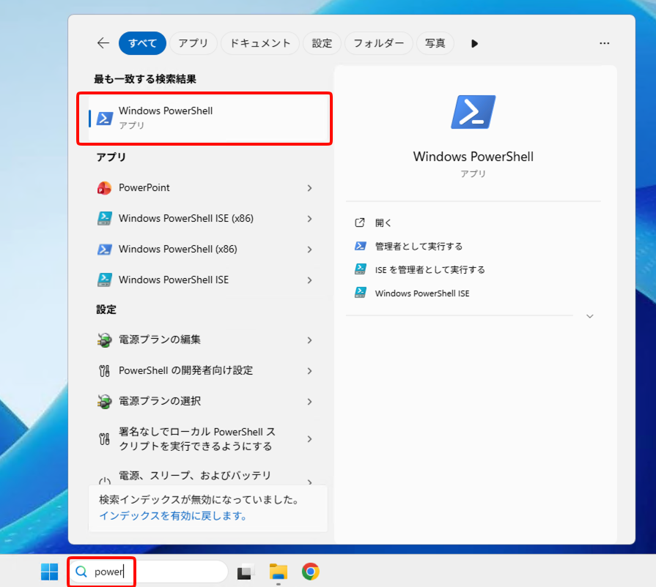This screenshot has height=587, width=656.
Task: Click the preview pane Windows PowerShell ISE icon
Action: click(361, 293)
